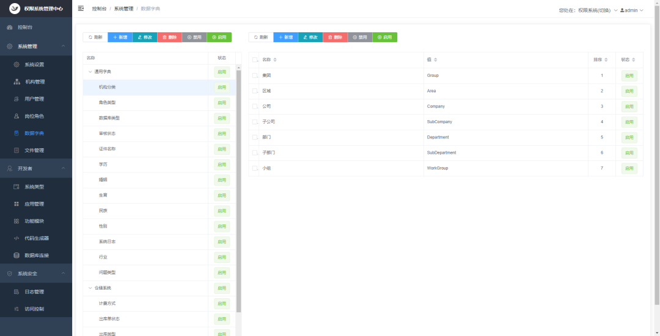Viewport: 660px width, 336px height.
Task: Click 控制台 breadcrumb link
Action: [100, 9]
